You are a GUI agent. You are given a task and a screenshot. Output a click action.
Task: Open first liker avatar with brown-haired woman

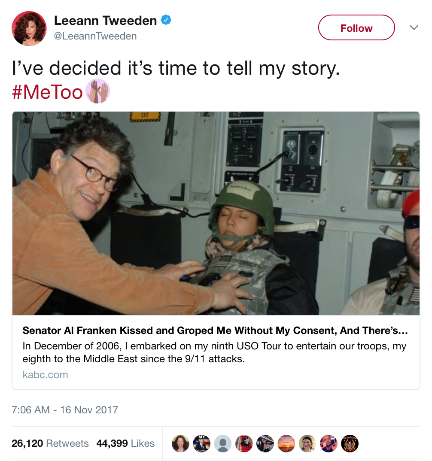(x=180, y=443)
